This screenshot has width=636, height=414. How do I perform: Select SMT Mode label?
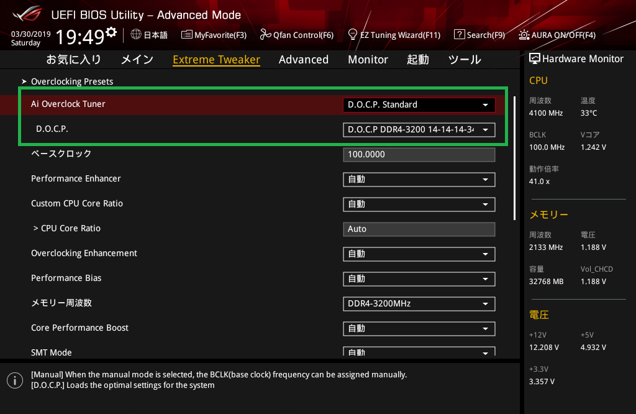tap(51, 352)
